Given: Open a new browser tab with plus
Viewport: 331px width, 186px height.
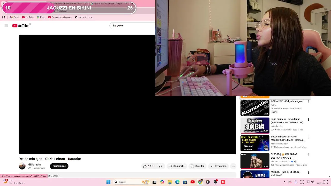Looking at the screenshot, I should click(132, 4).
